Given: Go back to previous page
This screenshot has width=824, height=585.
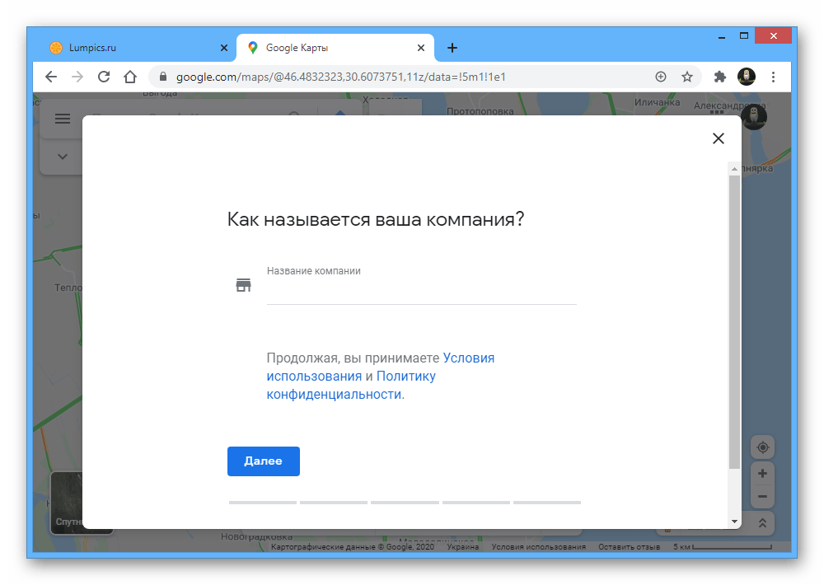Looking at the screenshot, I should 51,77.
